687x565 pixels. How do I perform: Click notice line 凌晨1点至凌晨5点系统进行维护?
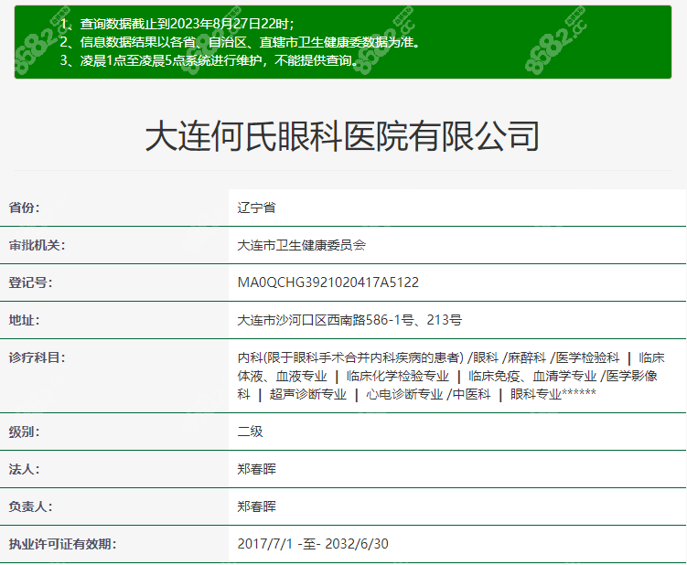[x=210, y=60]
